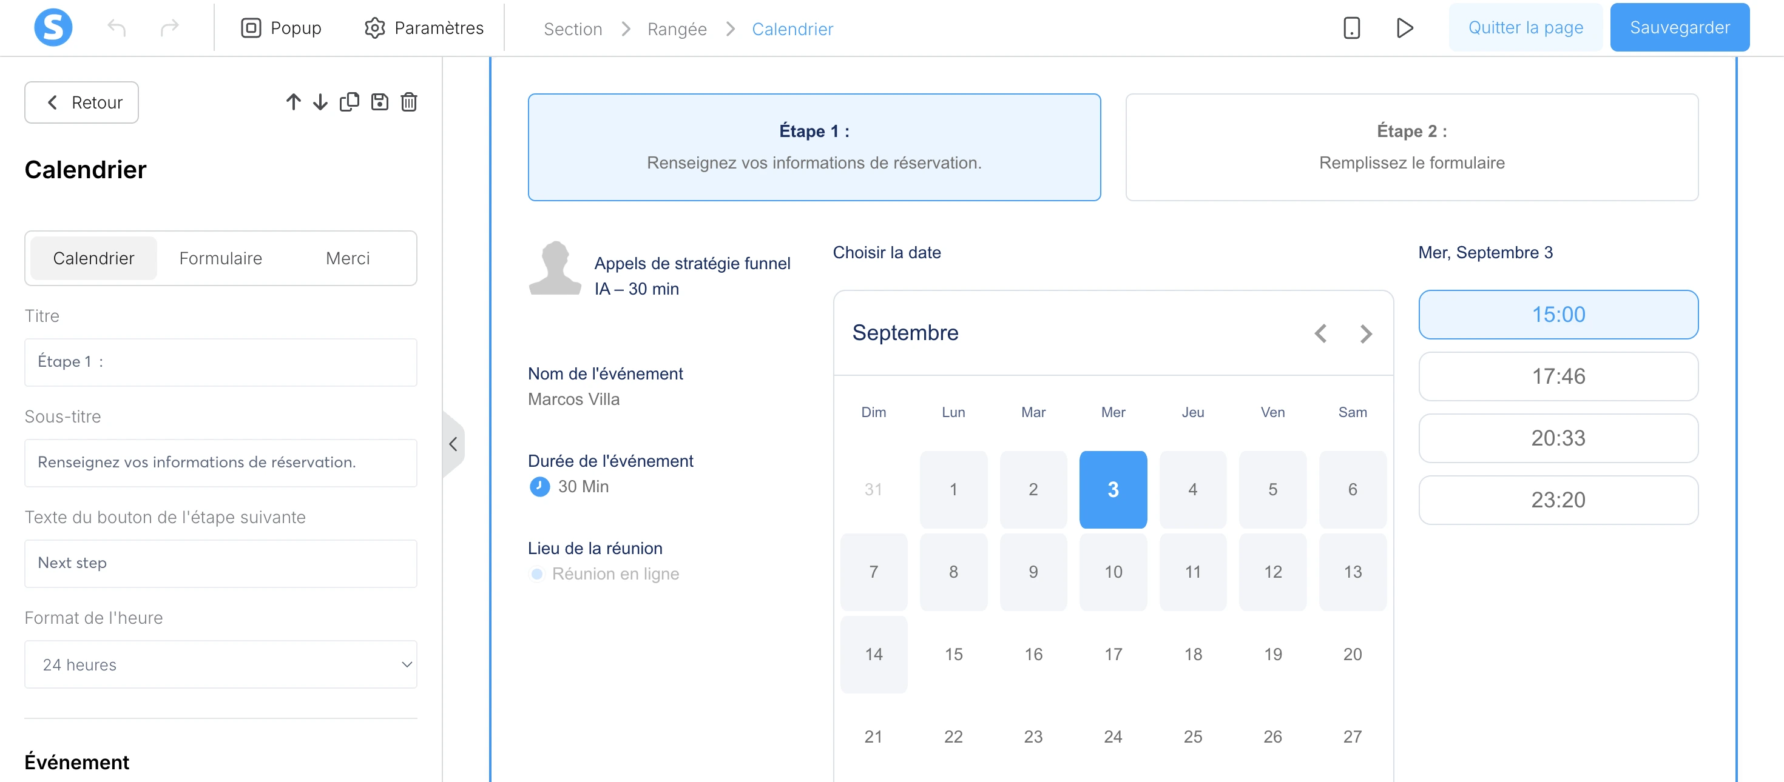This screenshot has width=1784, height=782.
Task: Collapse the left settings panel
Action: pos(453,444)
